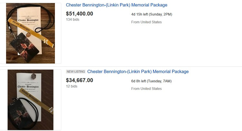
Task: Click From United States on the first listing
Action: [x=146, y=22]
